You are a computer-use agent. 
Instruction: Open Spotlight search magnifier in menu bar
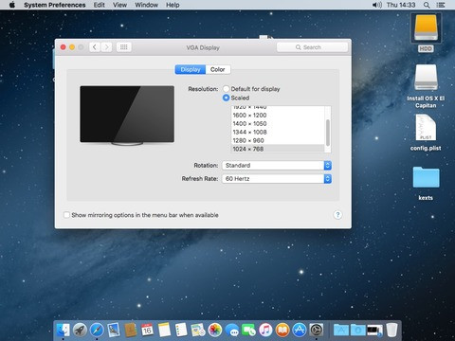[427, 5]
